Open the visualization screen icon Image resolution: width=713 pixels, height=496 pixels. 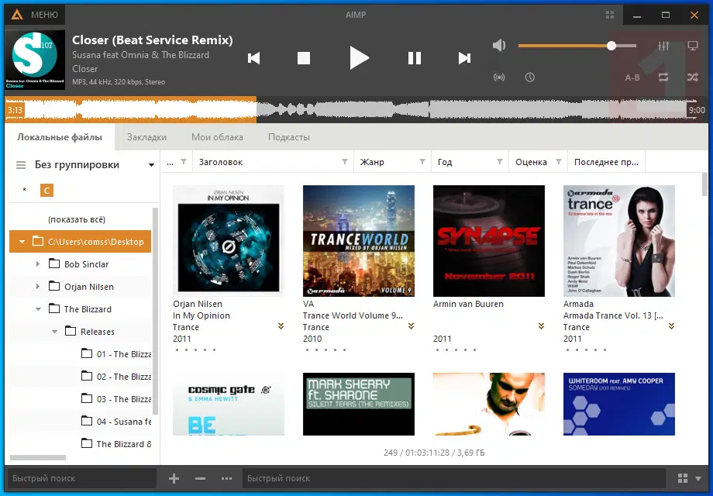[693, 46]
